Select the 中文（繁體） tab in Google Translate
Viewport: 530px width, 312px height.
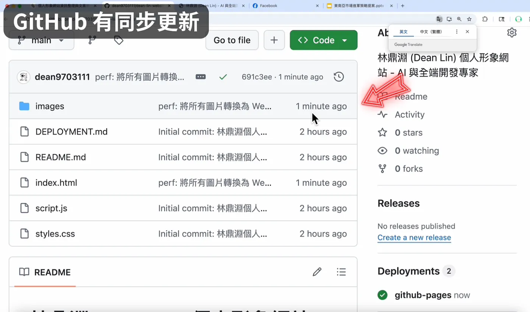coord(431,32)
